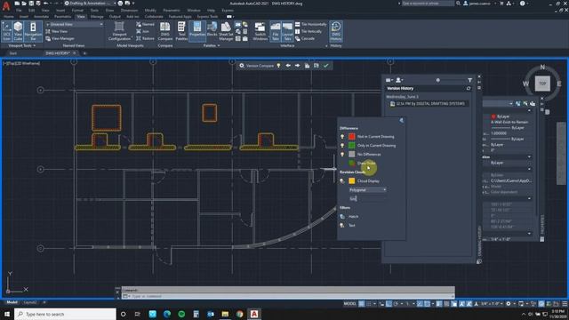569x320 pixels.
Task: Select the Start file tab
Action: click(13, 53)
